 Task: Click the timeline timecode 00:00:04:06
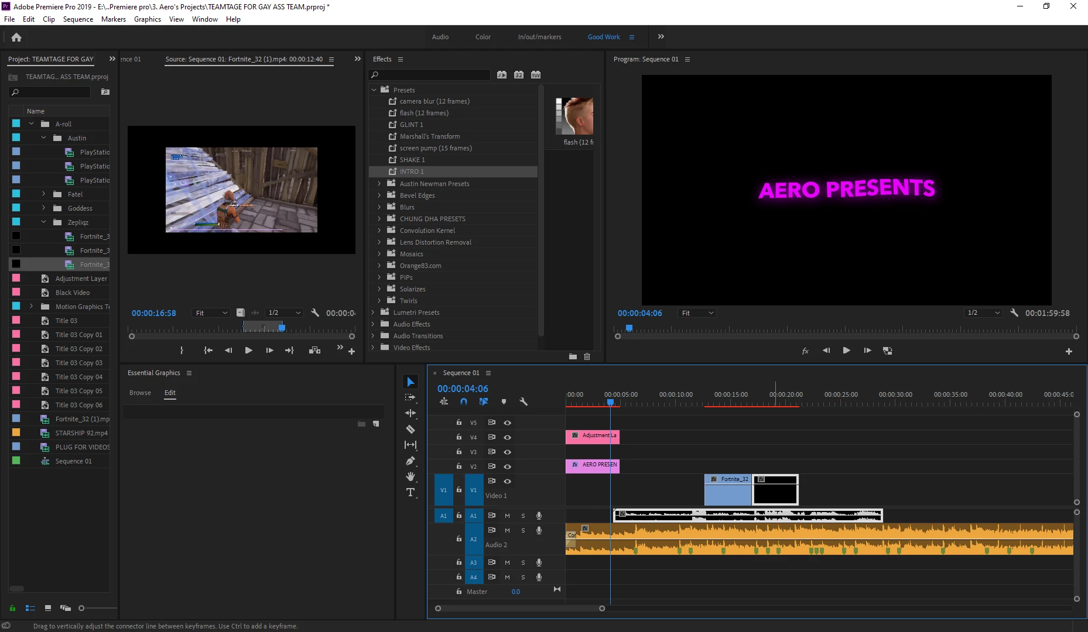click(x=463, y=389)
